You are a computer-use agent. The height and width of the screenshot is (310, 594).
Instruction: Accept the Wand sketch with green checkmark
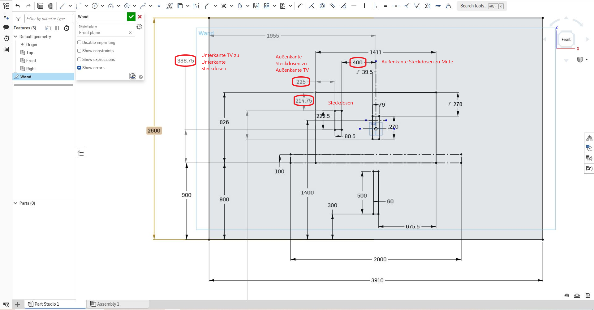click(x=131, y=17)
